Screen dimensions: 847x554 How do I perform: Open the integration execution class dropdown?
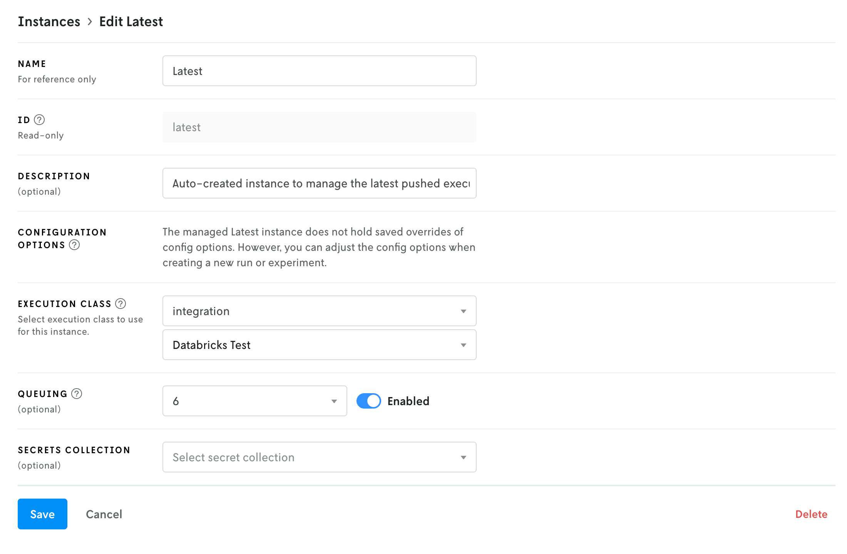319,311
